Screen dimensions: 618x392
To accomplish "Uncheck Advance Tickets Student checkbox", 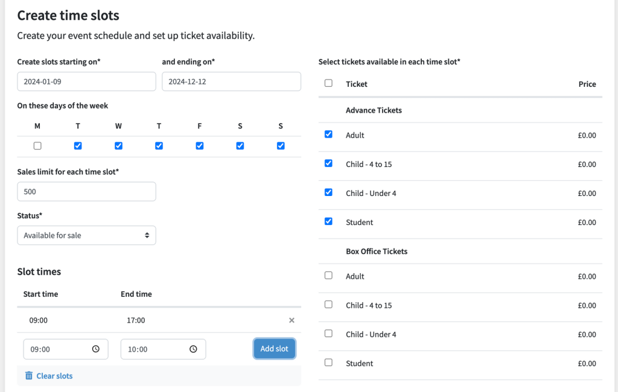I will (328, 221).
